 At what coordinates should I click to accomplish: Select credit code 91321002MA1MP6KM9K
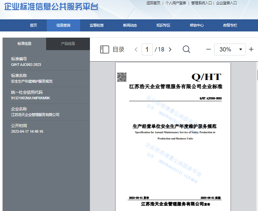click(30, 98)
